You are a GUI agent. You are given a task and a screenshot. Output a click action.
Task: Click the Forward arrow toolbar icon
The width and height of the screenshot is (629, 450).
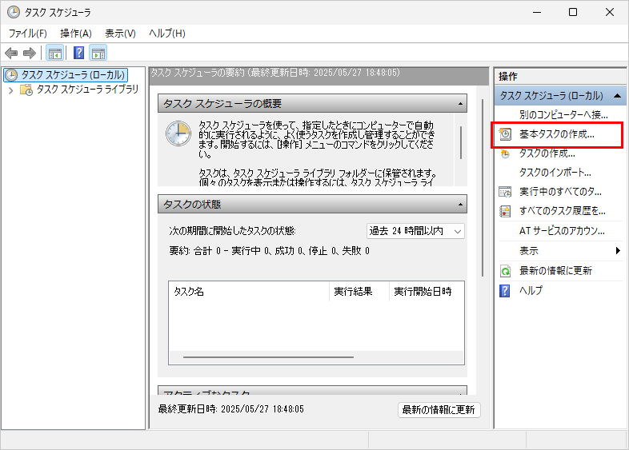tap(30, 54)
